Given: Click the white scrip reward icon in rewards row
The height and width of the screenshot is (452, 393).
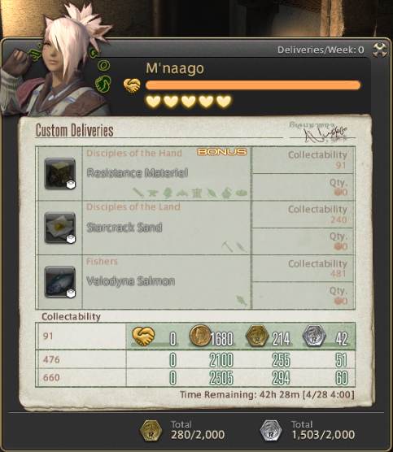Looking at the screenshot, I should click(x=314, y=336).
